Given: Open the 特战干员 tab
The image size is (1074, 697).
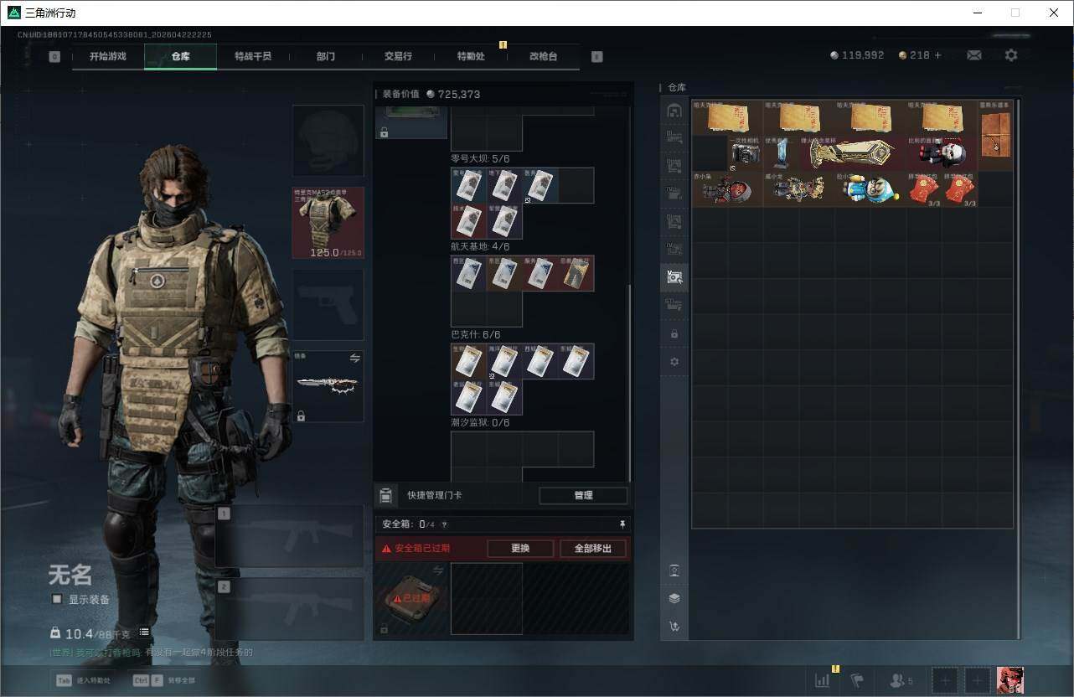Looking at the screenshot, I should coord(253,56).
